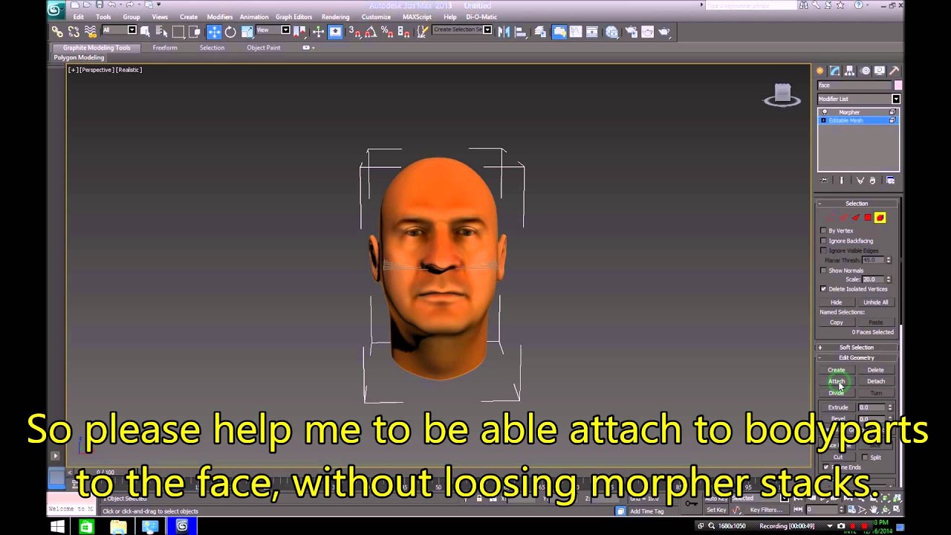951x535 pixels.
Task: Collapse the Selection rollout
Action: (x=857, y=204)
